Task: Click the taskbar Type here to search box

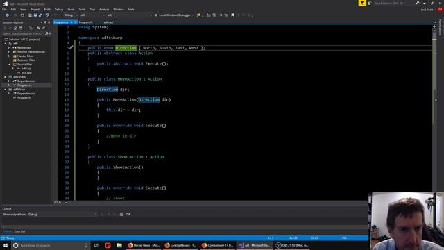Action: (x=51, y=245)
